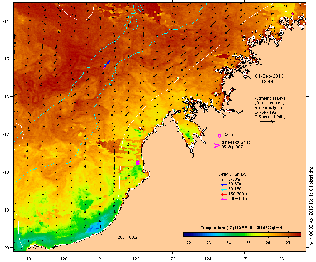Viewport: 316px width, 262px height.
Task: Click the dark blue end of the color bar
Action: (186, 234)
